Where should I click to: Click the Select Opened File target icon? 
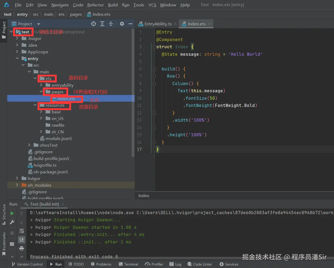[x=93, y=24]
